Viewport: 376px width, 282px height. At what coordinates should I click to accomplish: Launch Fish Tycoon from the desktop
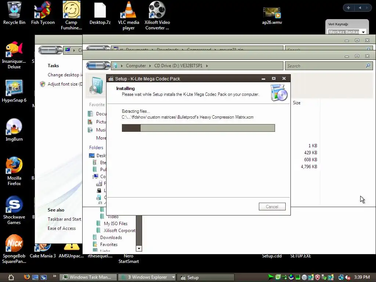coord(43,13)
